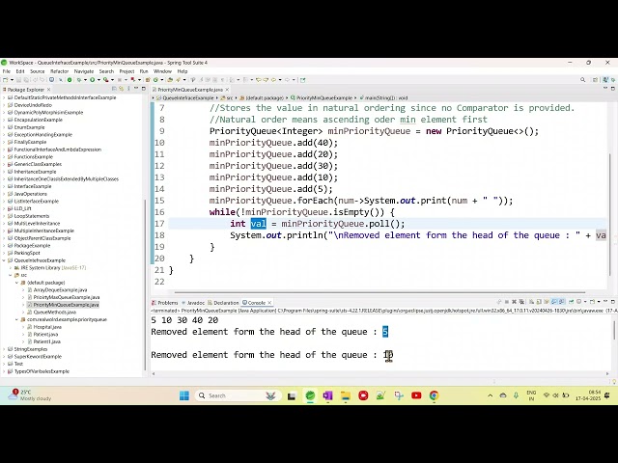Toggle Word Wrap in Console toolbar
Viewport: 618px width, 463px height.
click(x=547, y=302)
